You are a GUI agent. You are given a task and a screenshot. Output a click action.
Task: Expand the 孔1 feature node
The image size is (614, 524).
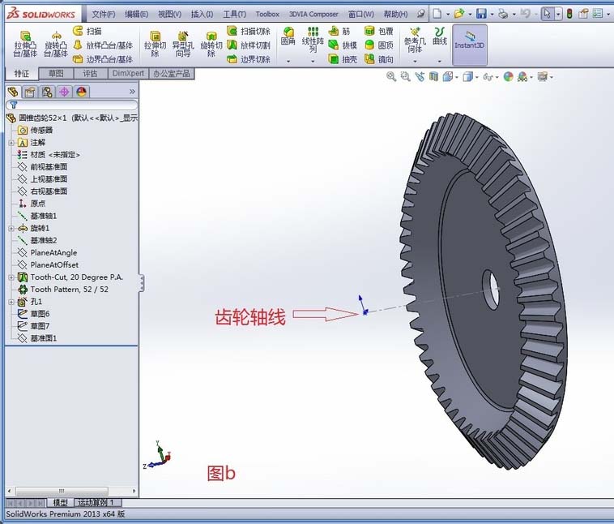point(11,302)
